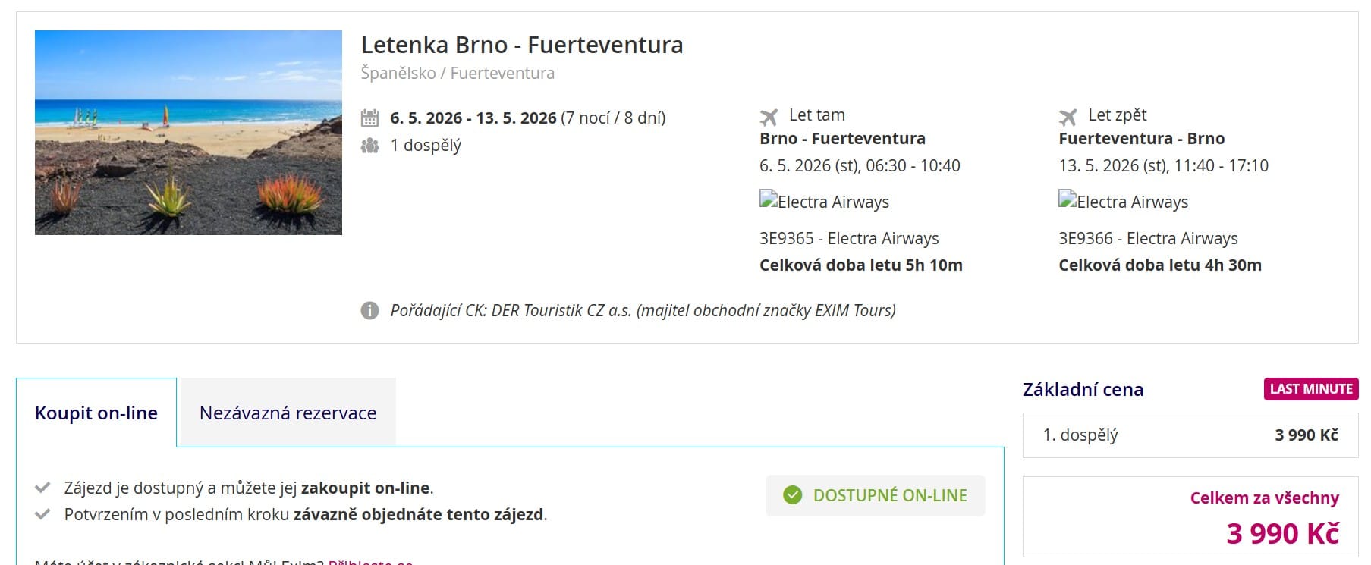The image size is (1371, 565).
Task: Open the Fuerteventura beach thumbnail image
Action: tap(188, 133)
